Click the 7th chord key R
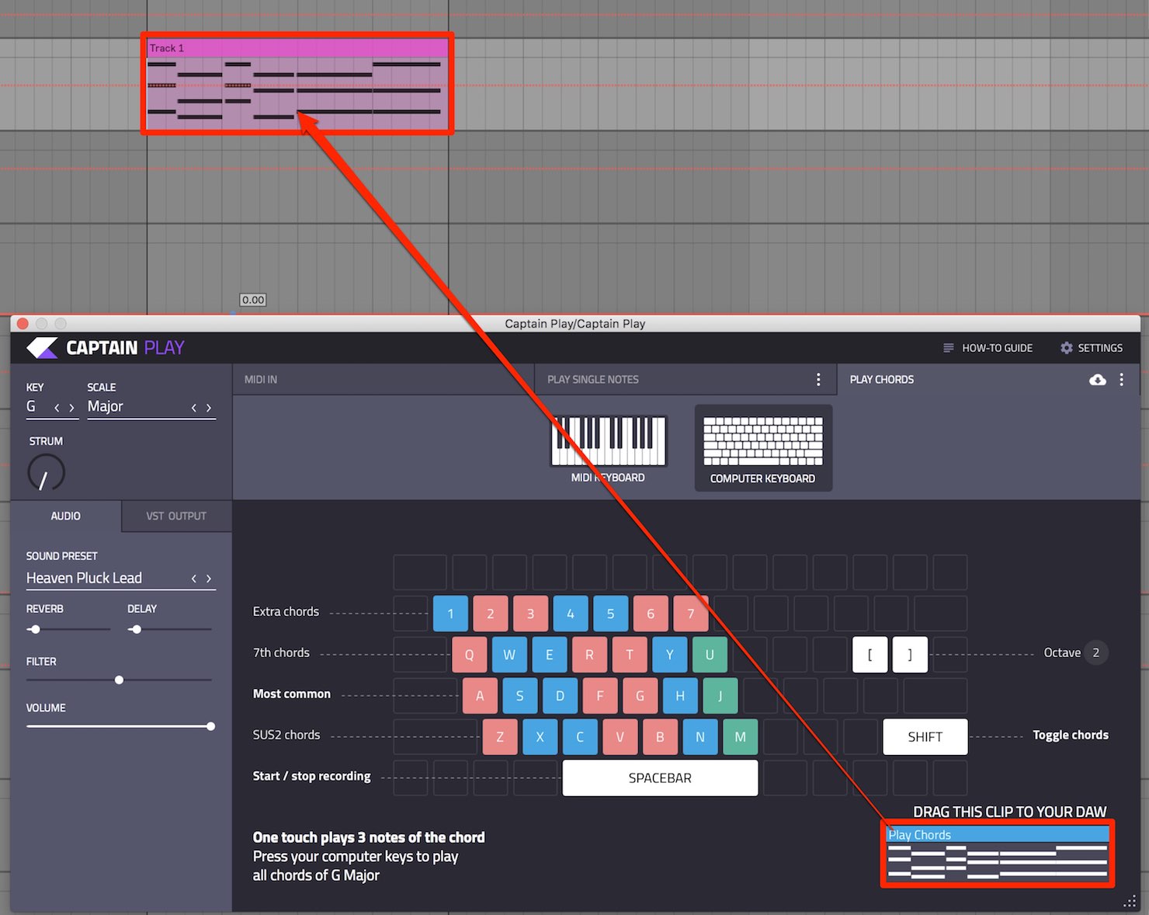 pyautogui.click(x=589, y=655)
